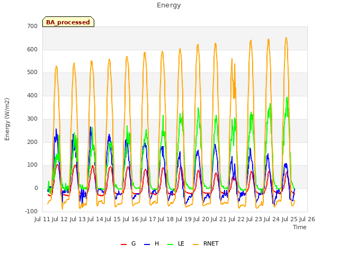This screenshot has width=339, height=254.
Task: Click the Jul 23 x-axis label
Action: pyautogui.click(x=254, y=220)
